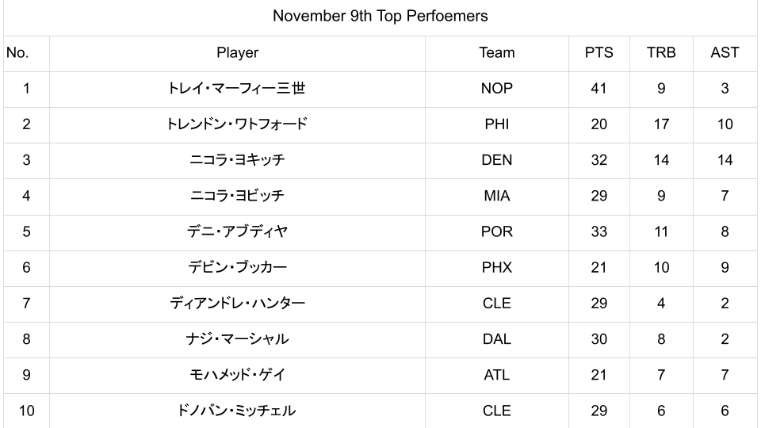
Task: Select the 'Player' column header
Action: [x=237, y=53]
